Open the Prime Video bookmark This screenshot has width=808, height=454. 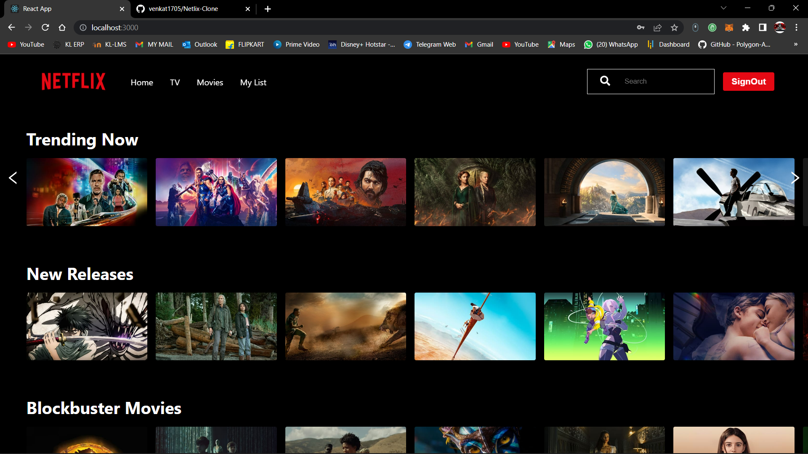(x=297, y=44)
